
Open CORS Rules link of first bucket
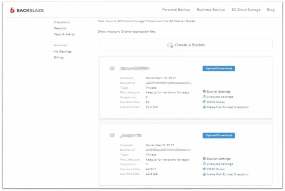point(216,102)
